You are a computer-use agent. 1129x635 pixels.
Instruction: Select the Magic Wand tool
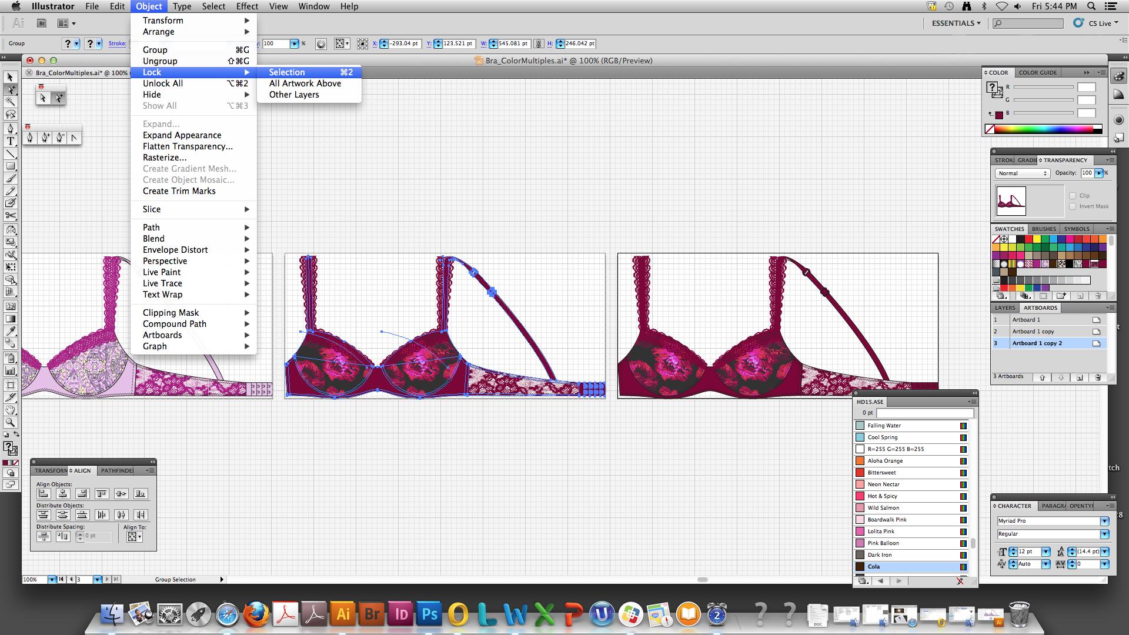click(10, 102)
